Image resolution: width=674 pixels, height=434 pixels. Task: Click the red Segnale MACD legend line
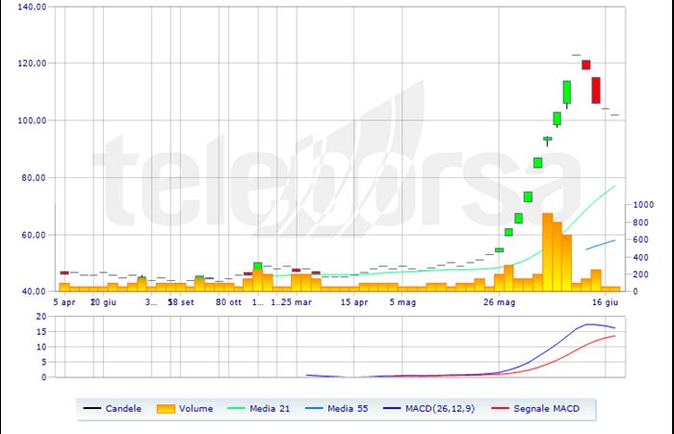tap(500, 408)
